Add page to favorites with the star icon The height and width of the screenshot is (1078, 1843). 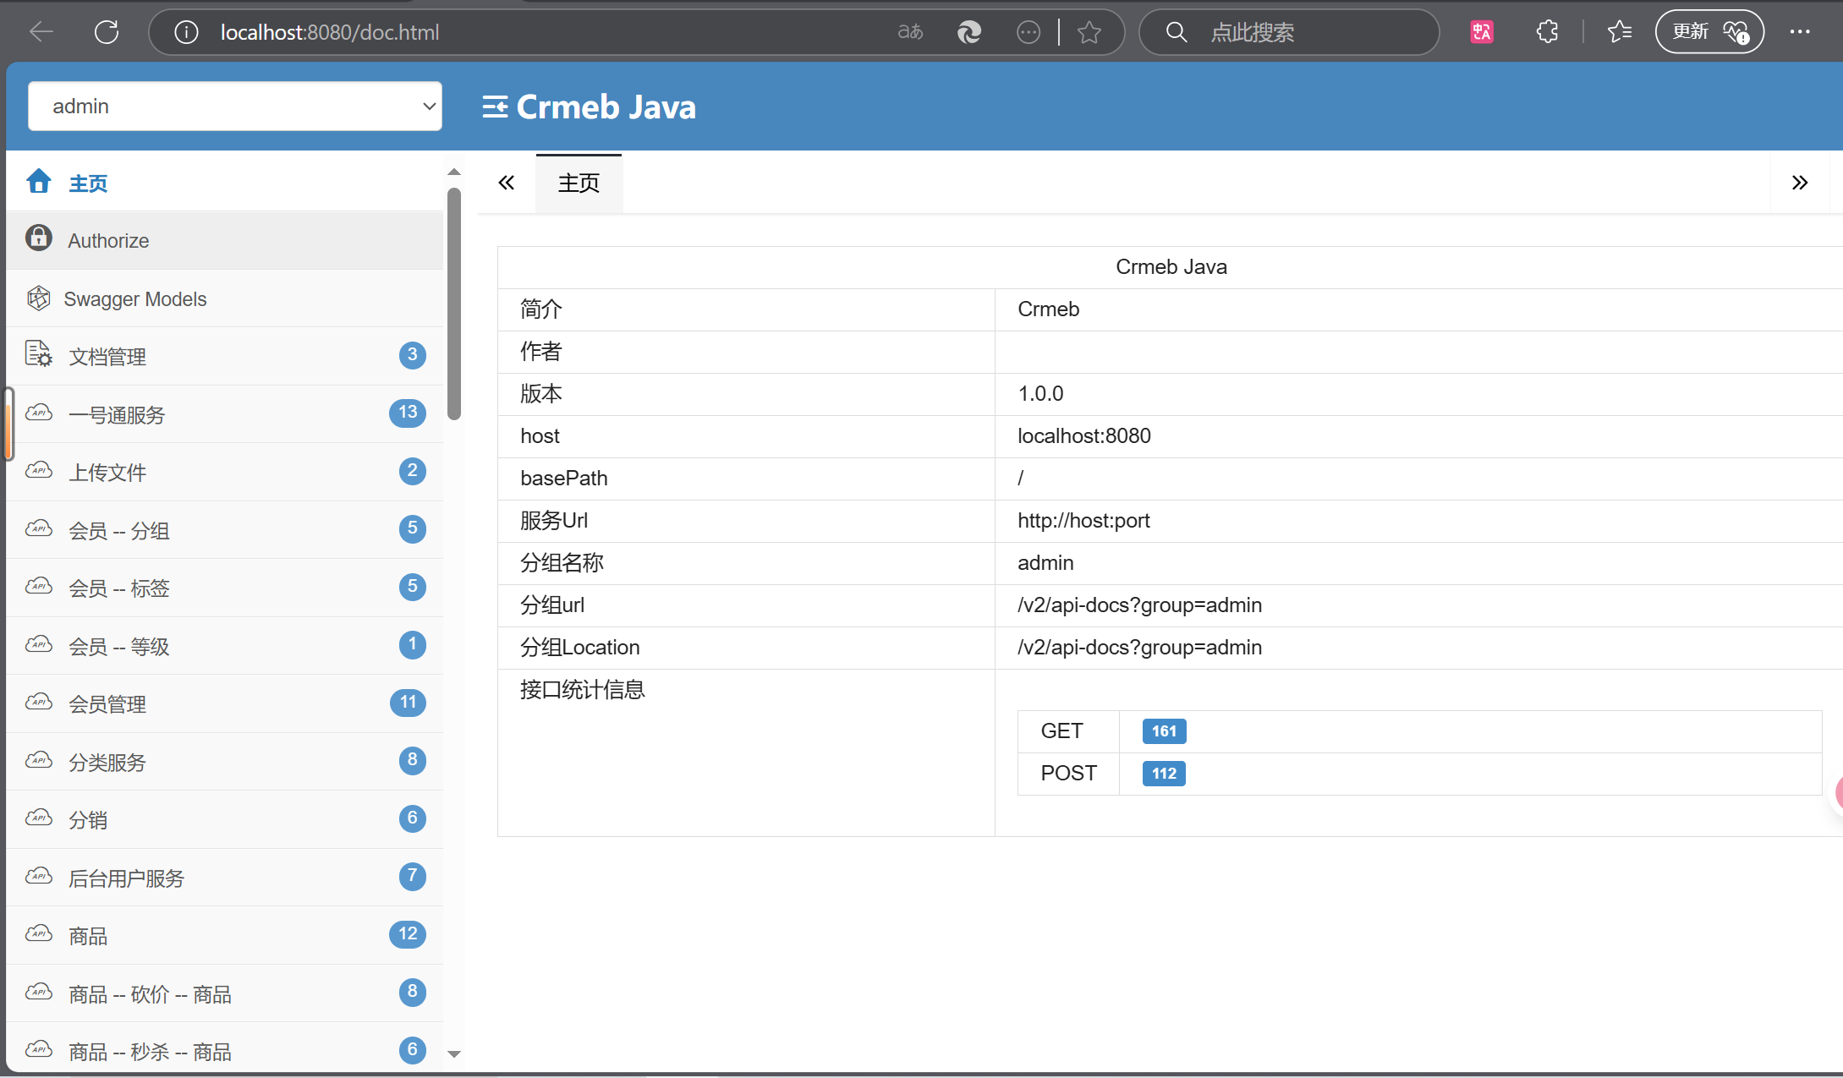(x=1089, y=32)
